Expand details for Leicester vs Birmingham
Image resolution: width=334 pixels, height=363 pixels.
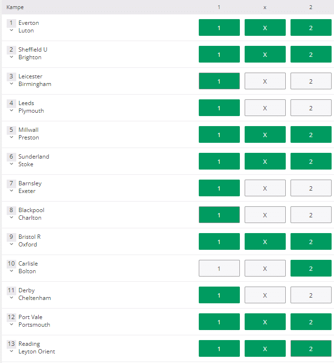[x=11, y=84]
